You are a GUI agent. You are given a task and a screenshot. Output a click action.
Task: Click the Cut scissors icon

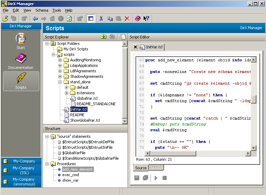(101, 19)
